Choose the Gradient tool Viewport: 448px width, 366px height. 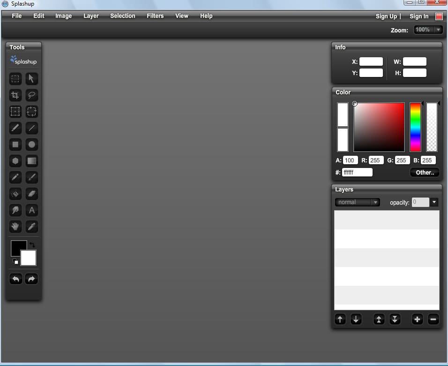pos(32,161)
